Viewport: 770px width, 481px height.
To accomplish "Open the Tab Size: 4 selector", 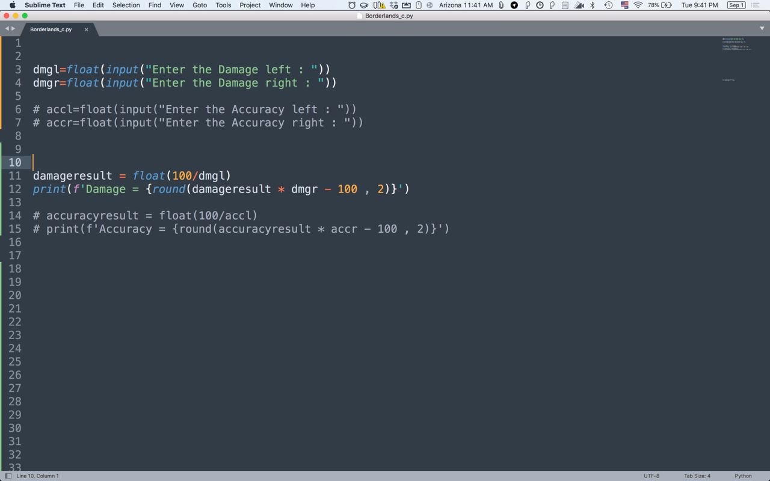I will click(x=697, y=476).
